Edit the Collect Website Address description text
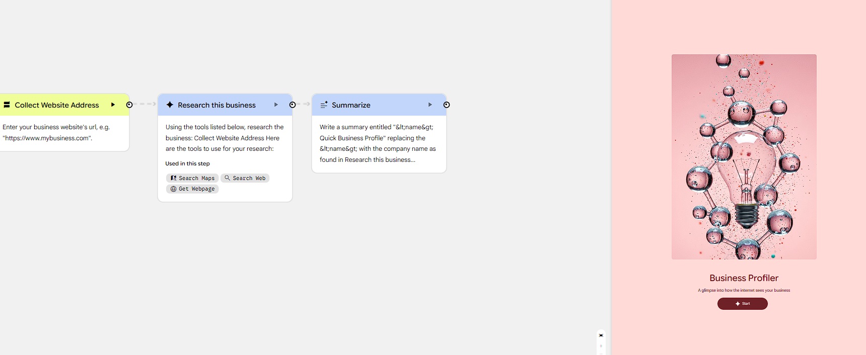Screen dimensions: 866x355 coord(56,133)
